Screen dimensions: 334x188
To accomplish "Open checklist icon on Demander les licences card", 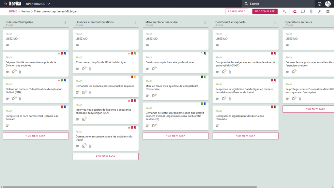I will 84,92.
